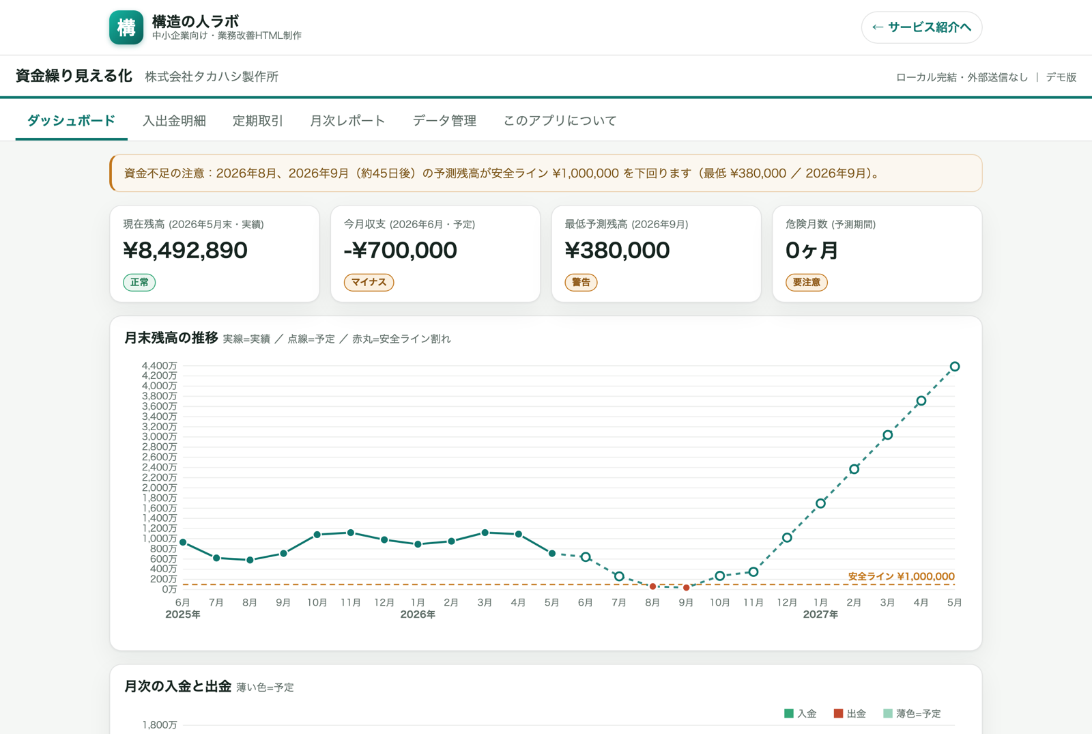
Task: Click the light green 薄色=予定 legend swatch
Action: (x=888, y=714)
